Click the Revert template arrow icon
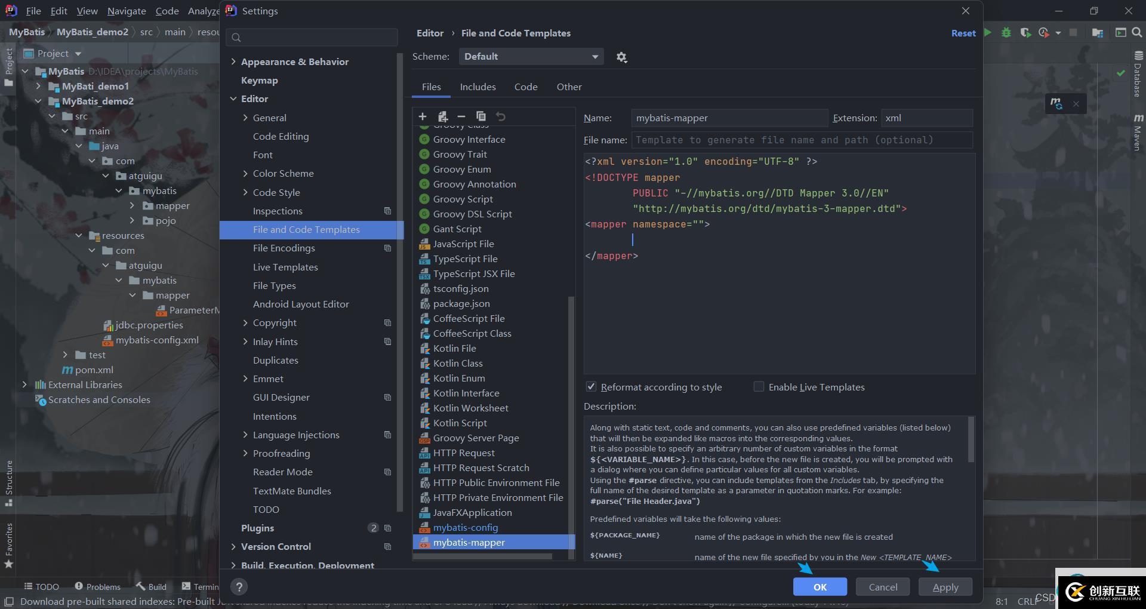 tap(500, 116)
